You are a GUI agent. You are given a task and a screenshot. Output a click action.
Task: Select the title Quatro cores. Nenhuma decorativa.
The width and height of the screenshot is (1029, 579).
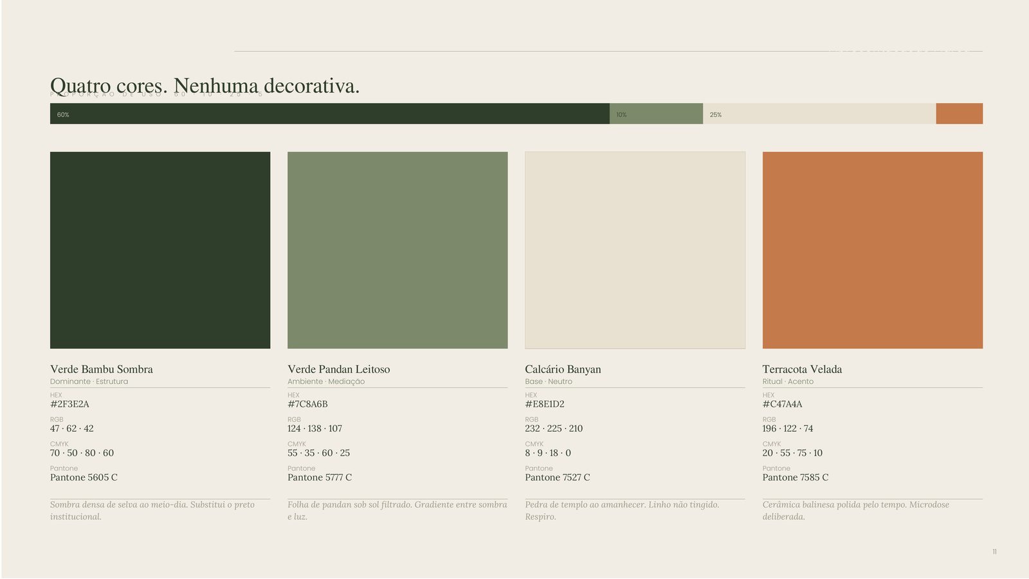205,86
